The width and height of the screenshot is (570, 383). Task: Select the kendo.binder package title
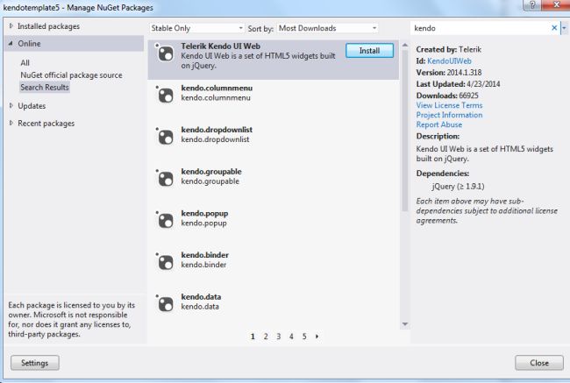coord(205,255)
